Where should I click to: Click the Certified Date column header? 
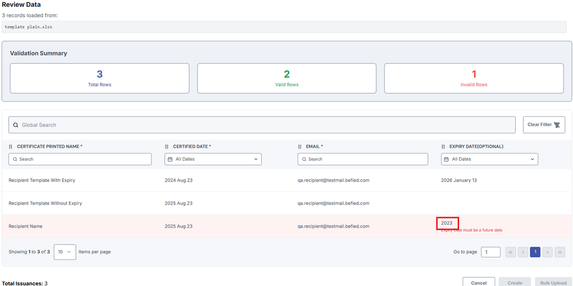point(192,147)
